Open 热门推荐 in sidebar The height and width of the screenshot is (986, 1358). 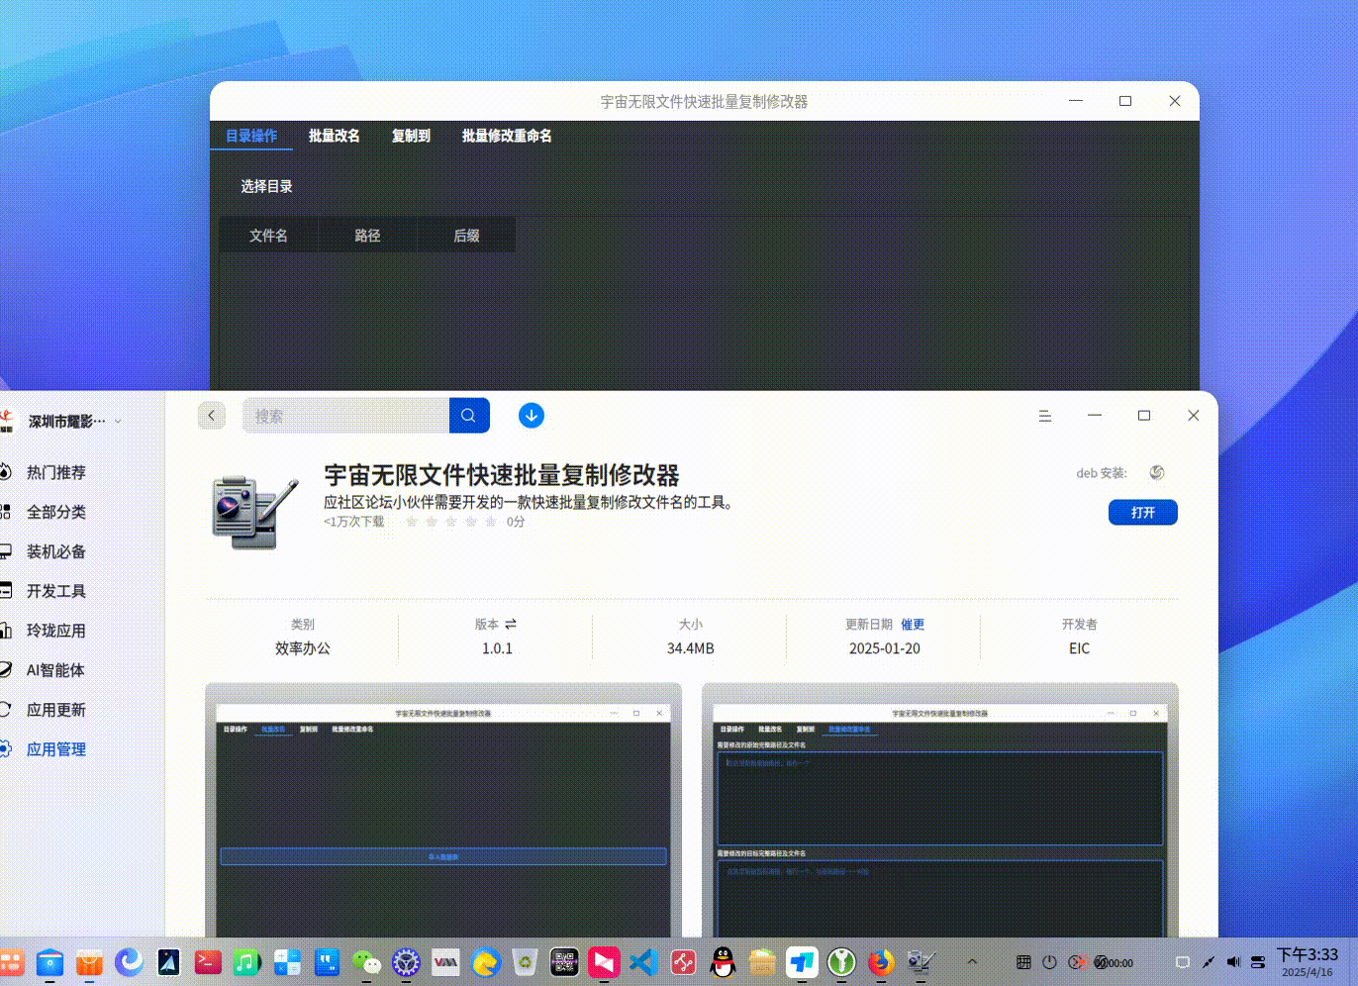pos(56,472)
